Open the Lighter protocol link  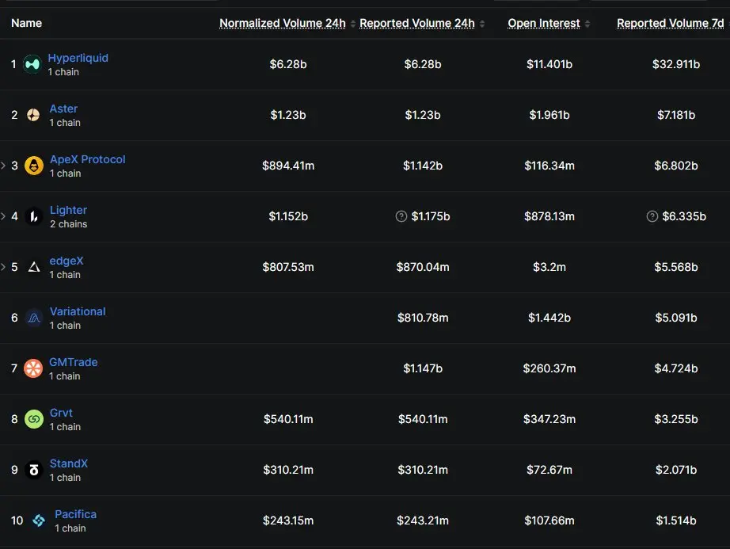[68, 211]
